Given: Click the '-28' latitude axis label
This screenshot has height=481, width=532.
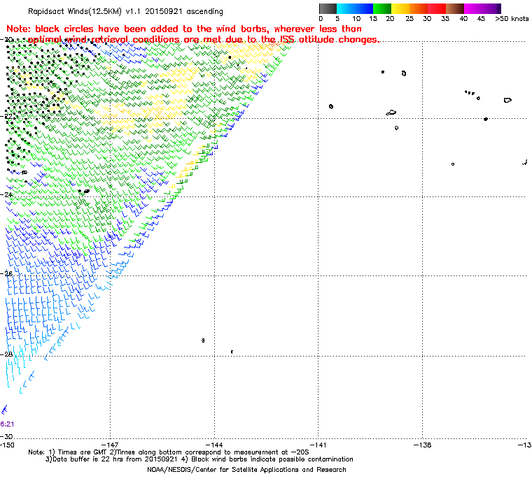Looking at the screenshot, I should [7, 354].
